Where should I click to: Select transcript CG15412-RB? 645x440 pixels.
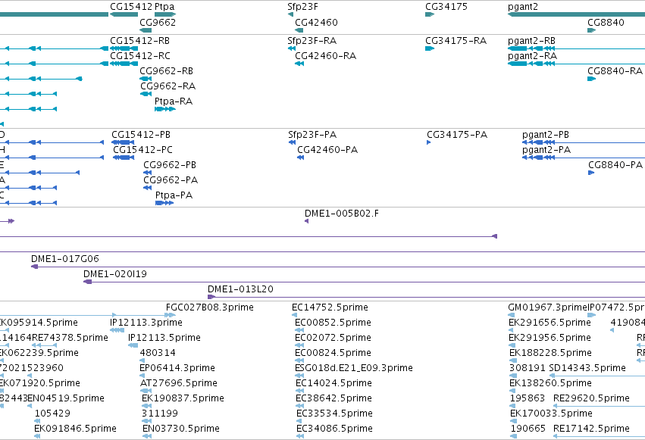tap(140, 41)
